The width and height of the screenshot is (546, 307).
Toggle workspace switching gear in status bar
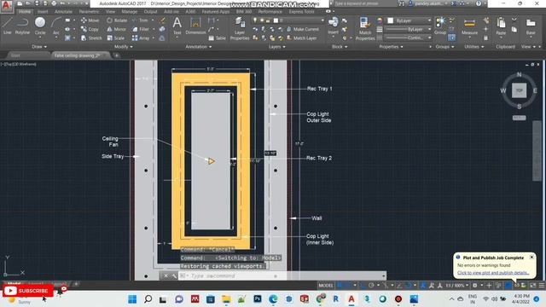pos(474,286)
